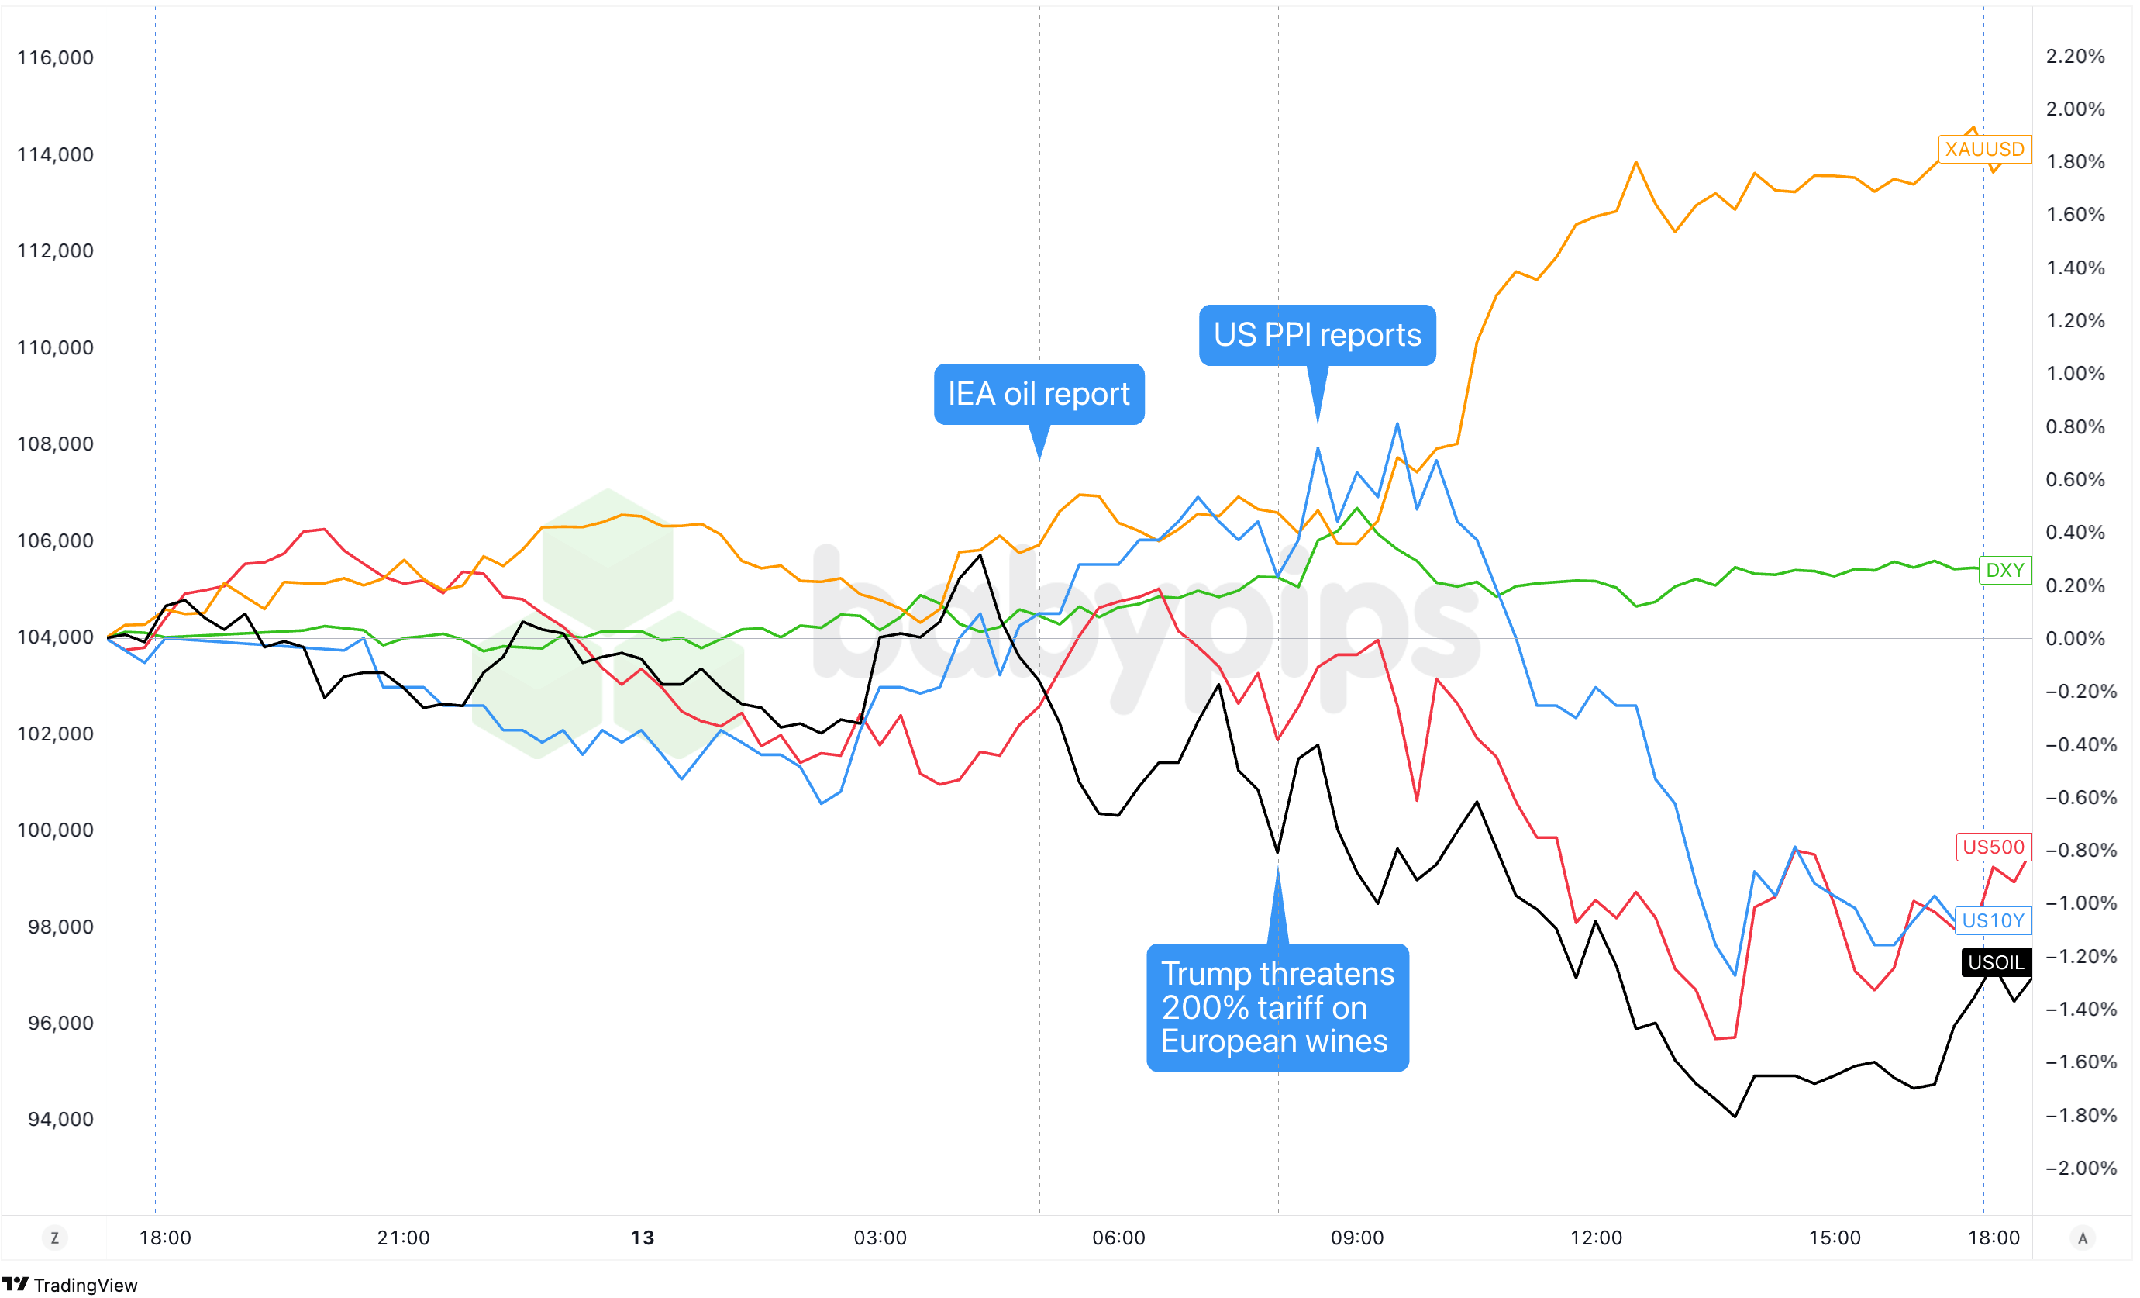Viewport: 2140px width, 1298px height.
Task: Click the 116,000 price scale label
Action: coord(56,58)
